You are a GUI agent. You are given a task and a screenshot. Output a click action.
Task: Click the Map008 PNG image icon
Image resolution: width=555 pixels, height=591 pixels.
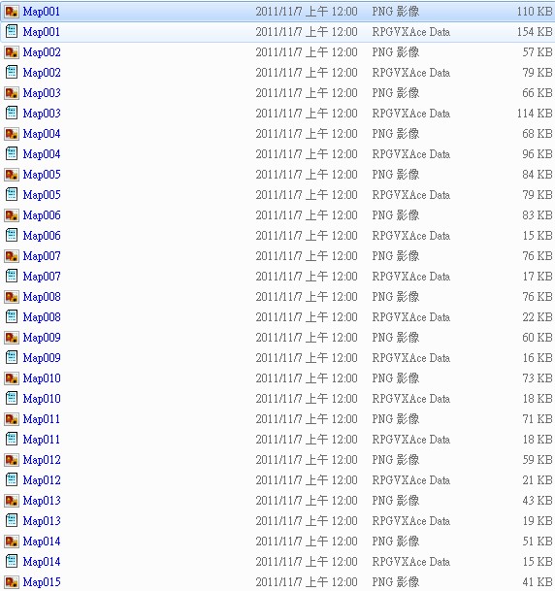pyautogui.click(x=12, y=296)
